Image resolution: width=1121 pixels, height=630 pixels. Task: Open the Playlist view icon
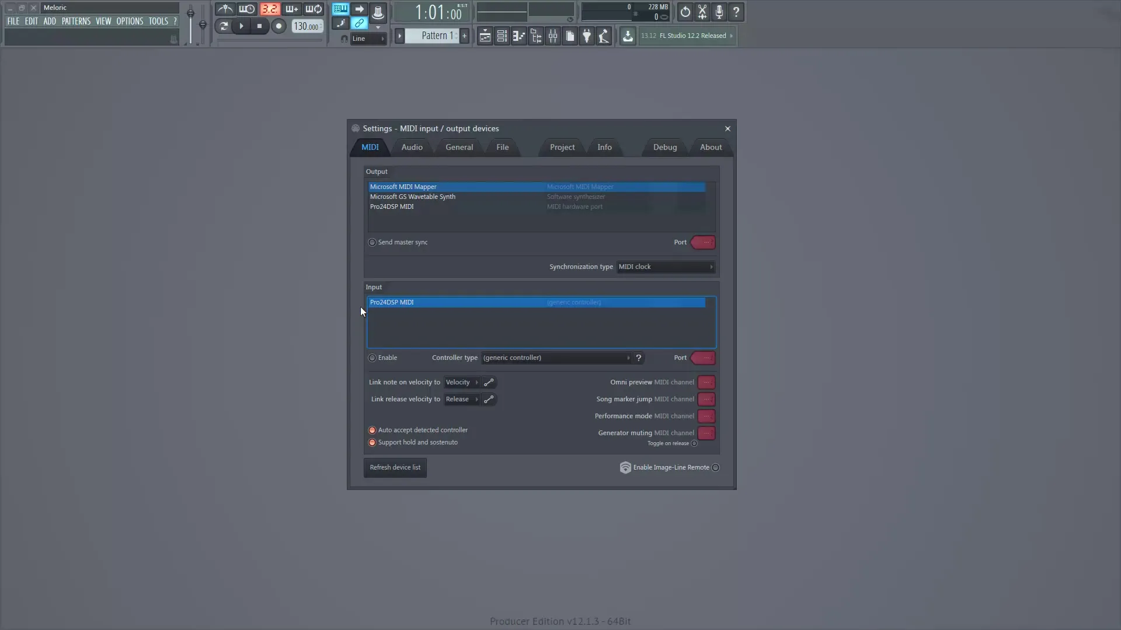tap(485, 36)
